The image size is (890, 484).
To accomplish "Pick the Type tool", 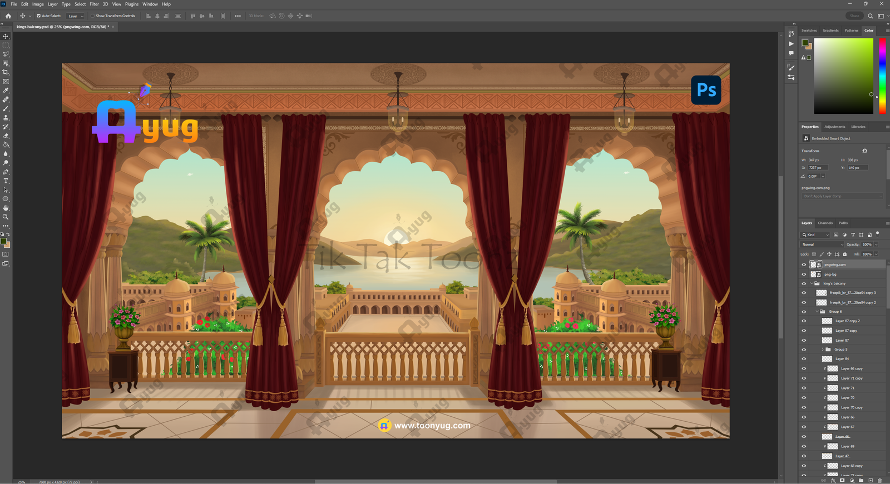I will [6, 181].
